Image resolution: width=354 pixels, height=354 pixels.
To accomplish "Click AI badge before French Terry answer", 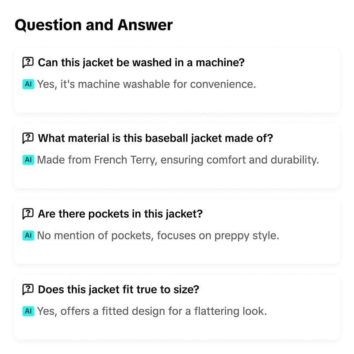I will (28, 160).
